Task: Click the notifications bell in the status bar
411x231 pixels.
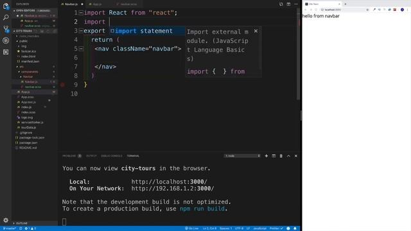Action: click(x=295, y=228)
